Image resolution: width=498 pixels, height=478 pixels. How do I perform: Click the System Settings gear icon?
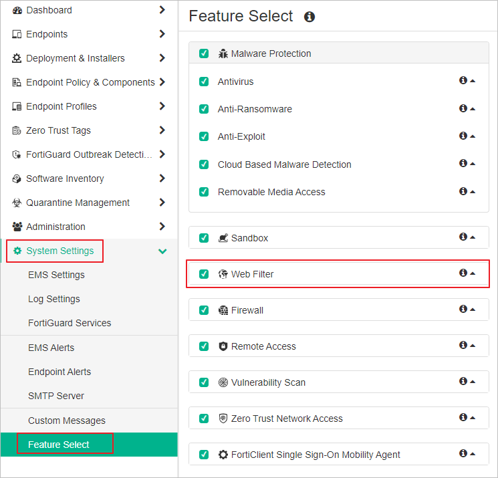(x=17, y=251)
